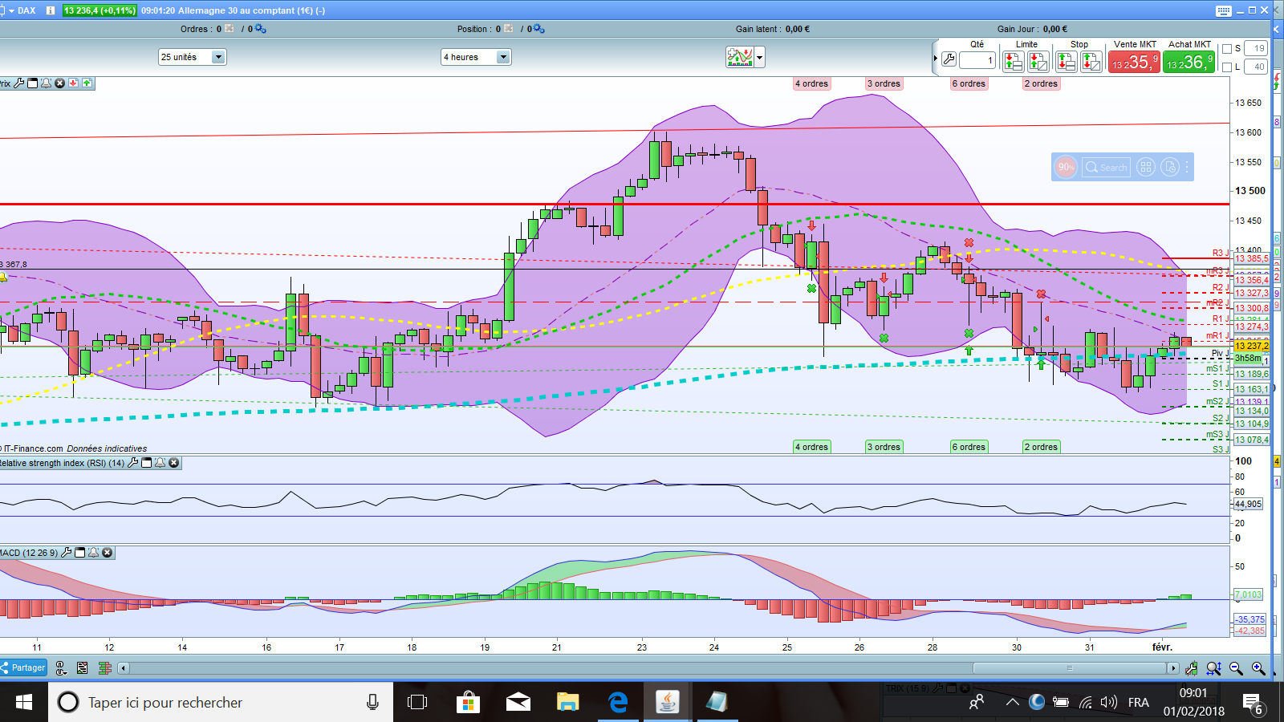1284x722 pixels.
Task: Click the Qté quantity input field
Action: pos(977,61)
